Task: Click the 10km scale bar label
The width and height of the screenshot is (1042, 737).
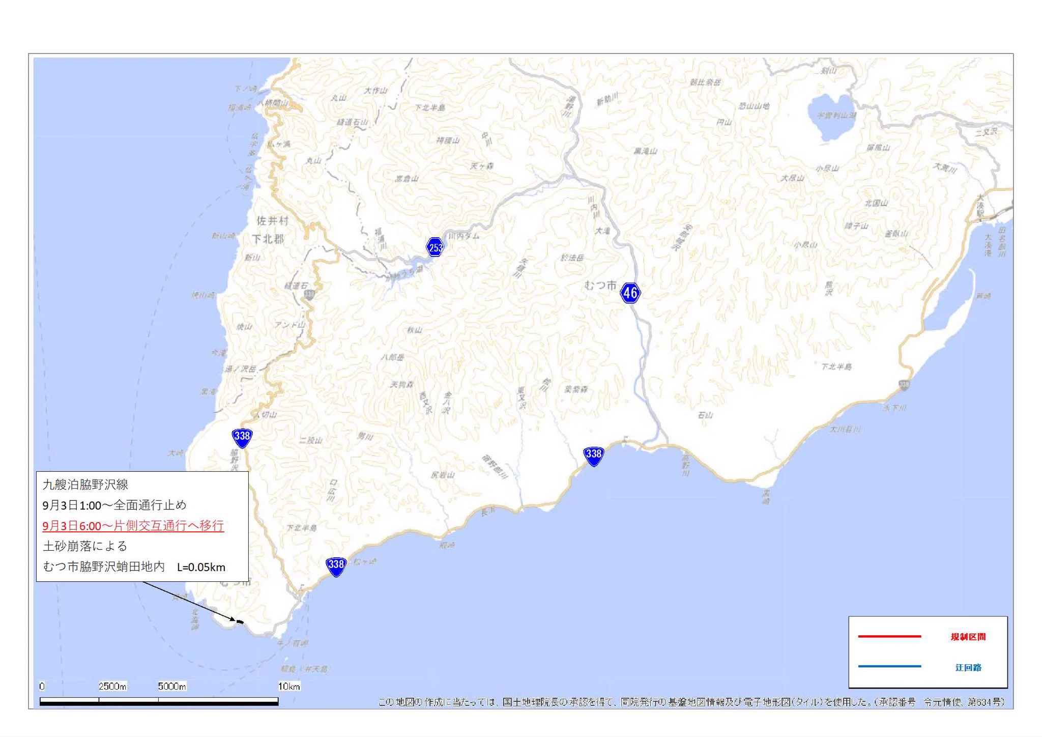Action: pyautogui.click(x=289, y=686)
